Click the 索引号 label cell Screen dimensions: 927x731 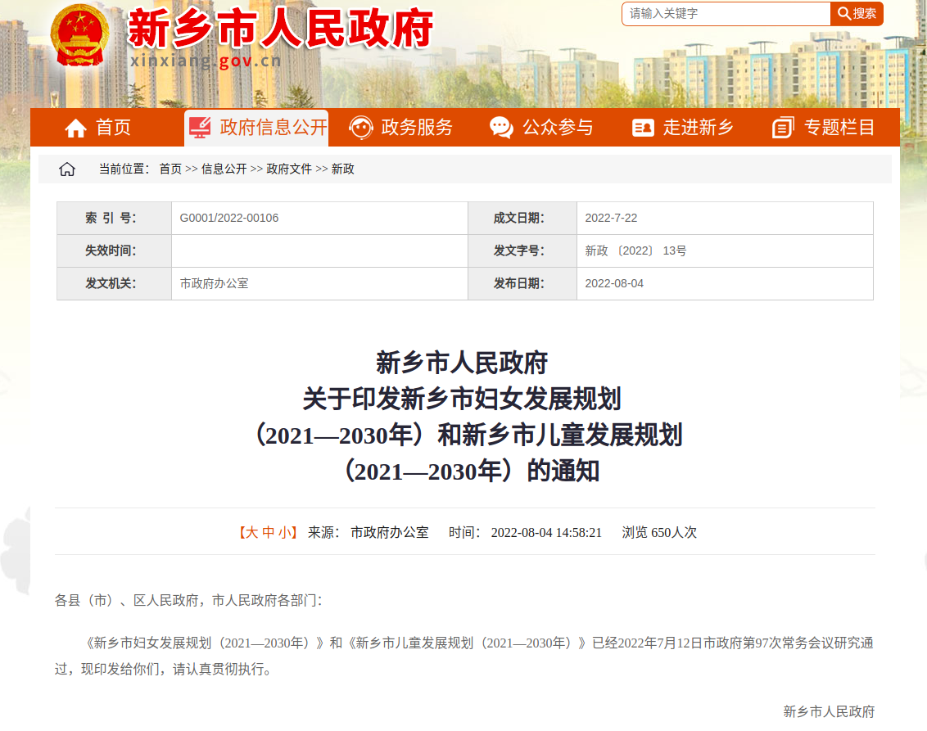point(114,218)
